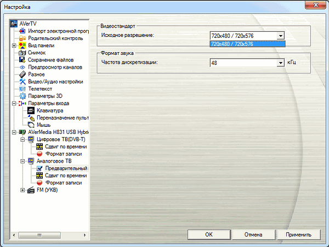This screenshot has width=329, height=247.
Task: Select Клавиатура tree entry
Action: tap(50, 110)
